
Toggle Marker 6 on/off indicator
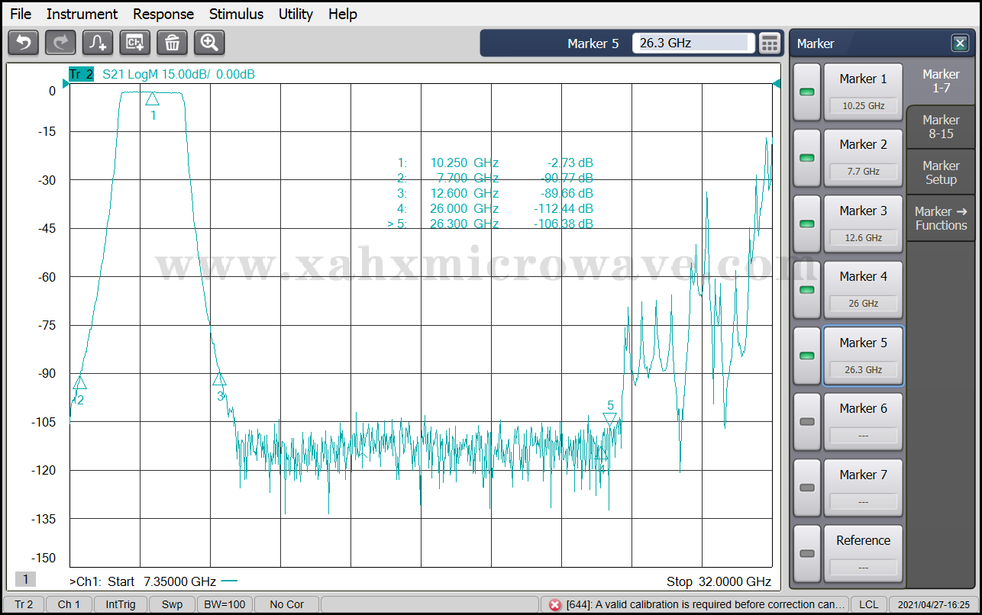pyautogui.click(x=806, y=422)
